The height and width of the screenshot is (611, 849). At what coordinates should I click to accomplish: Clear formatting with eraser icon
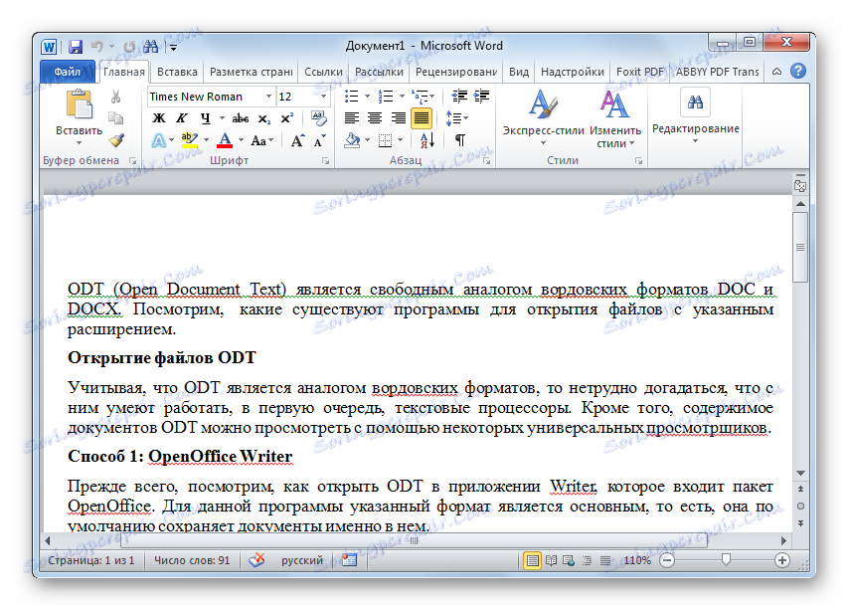pyautogui.click(x=318, y=118)
